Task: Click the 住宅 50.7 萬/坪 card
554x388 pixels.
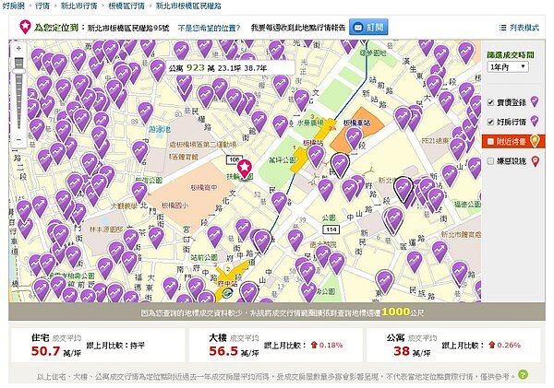Action: (x=98, y=346)
